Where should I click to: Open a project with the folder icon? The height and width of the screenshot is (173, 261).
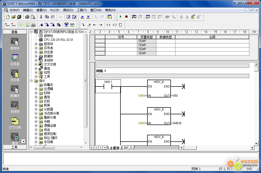13,17
